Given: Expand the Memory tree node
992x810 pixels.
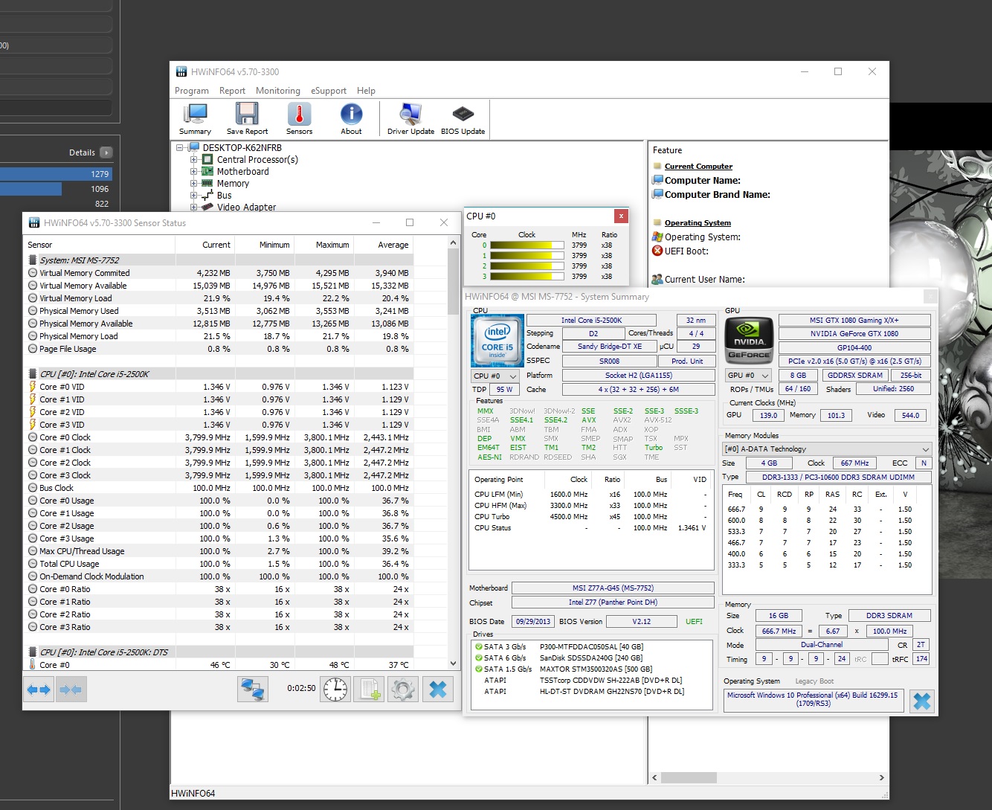Looking at the screenshot, I should pos(193,183).
